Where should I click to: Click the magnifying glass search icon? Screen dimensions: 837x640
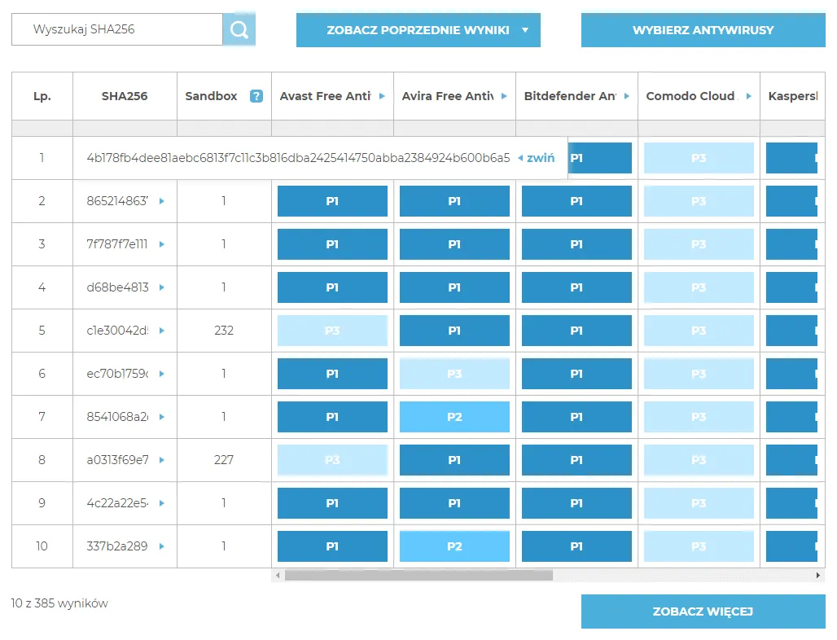tap(239, 30)
